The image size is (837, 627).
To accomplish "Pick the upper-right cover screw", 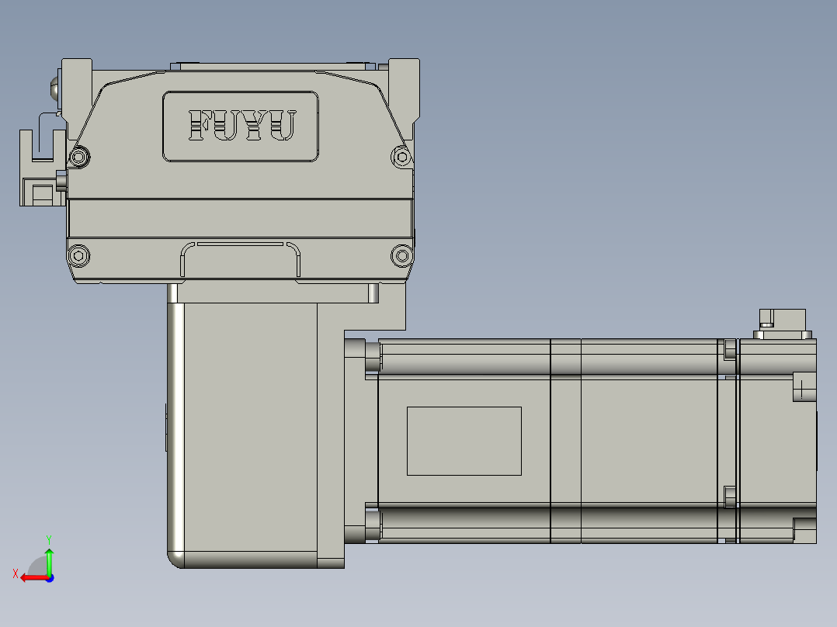I will point(401,157).
